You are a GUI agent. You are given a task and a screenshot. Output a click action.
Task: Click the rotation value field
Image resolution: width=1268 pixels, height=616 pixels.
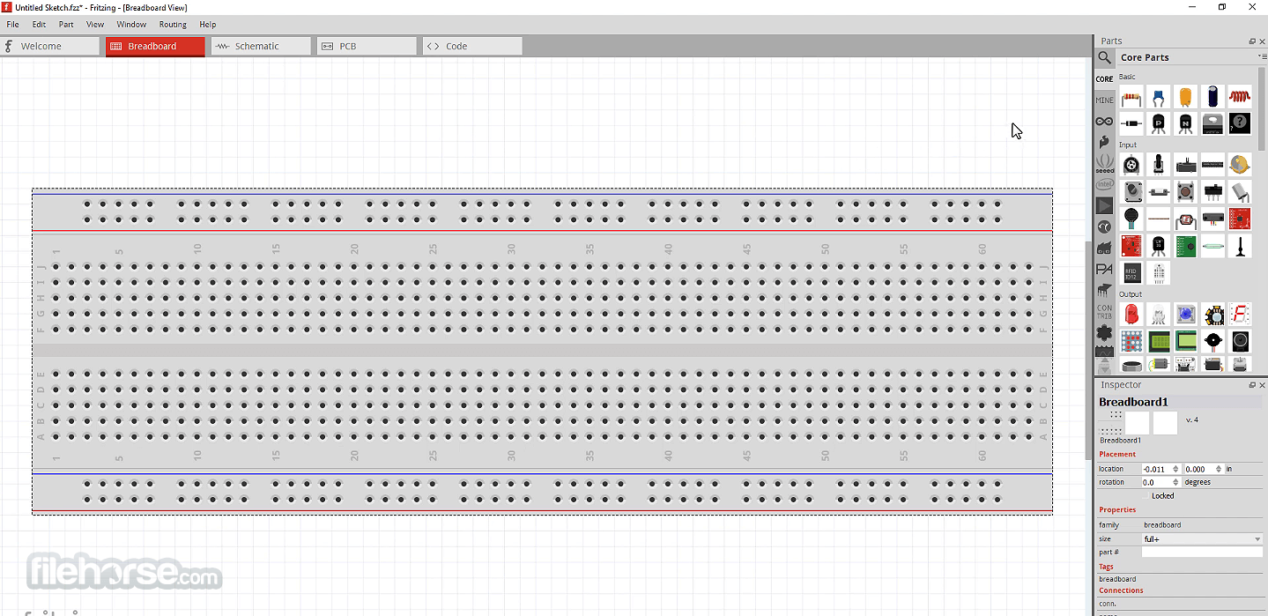click(x=1157, y=482)
